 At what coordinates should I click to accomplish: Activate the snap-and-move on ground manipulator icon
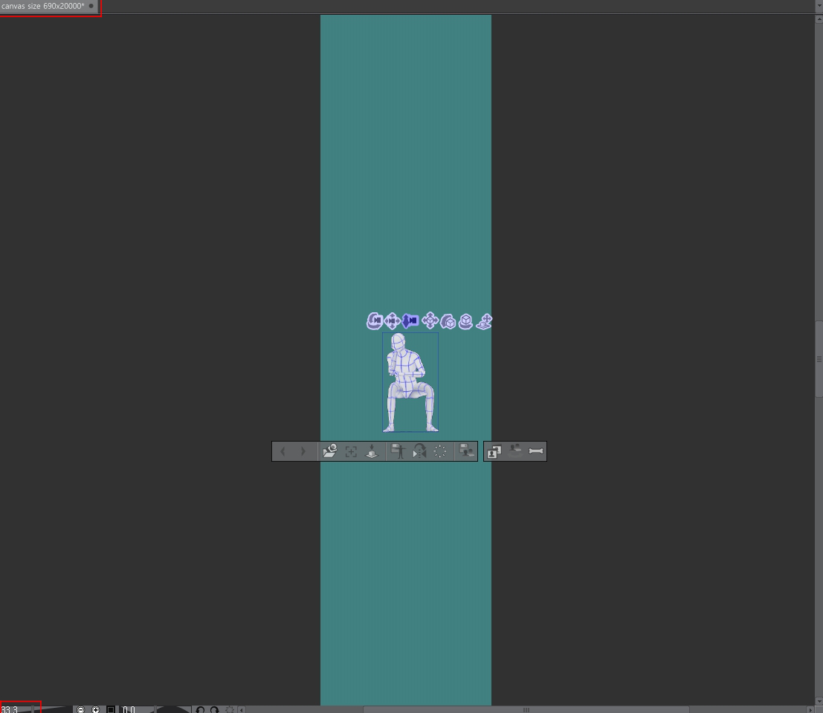pyautogui.click(x=484, y=321)
